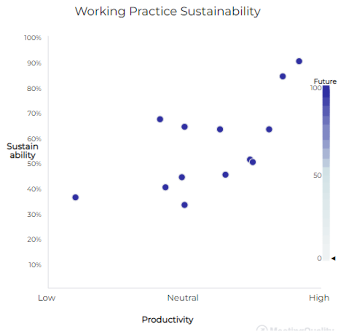Click the High x-axis label
Screen dimensions: 345x331
click(319, 298)
